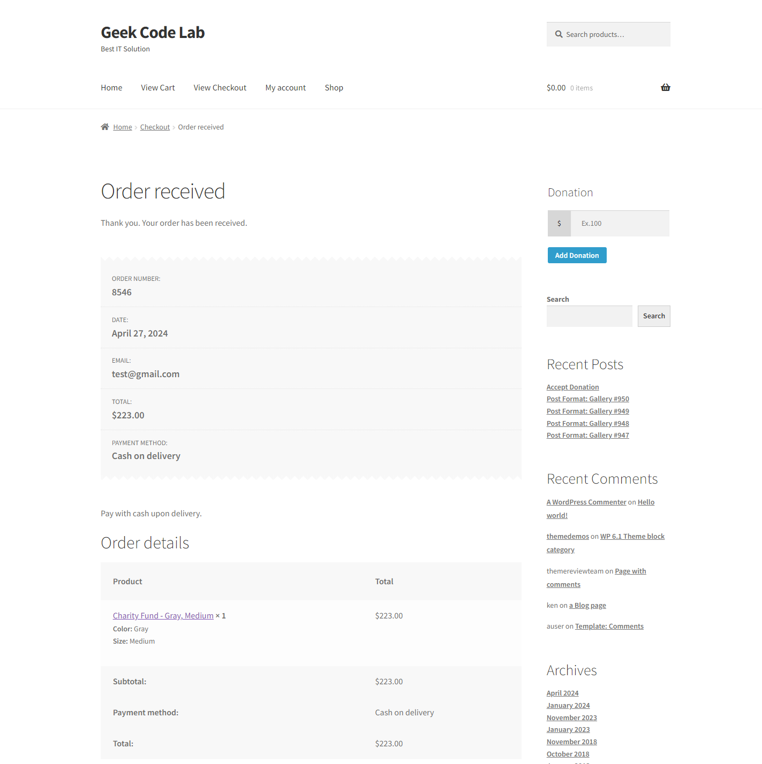
Task: Click the sidebar Search button
Action: (x=654, y=316)
